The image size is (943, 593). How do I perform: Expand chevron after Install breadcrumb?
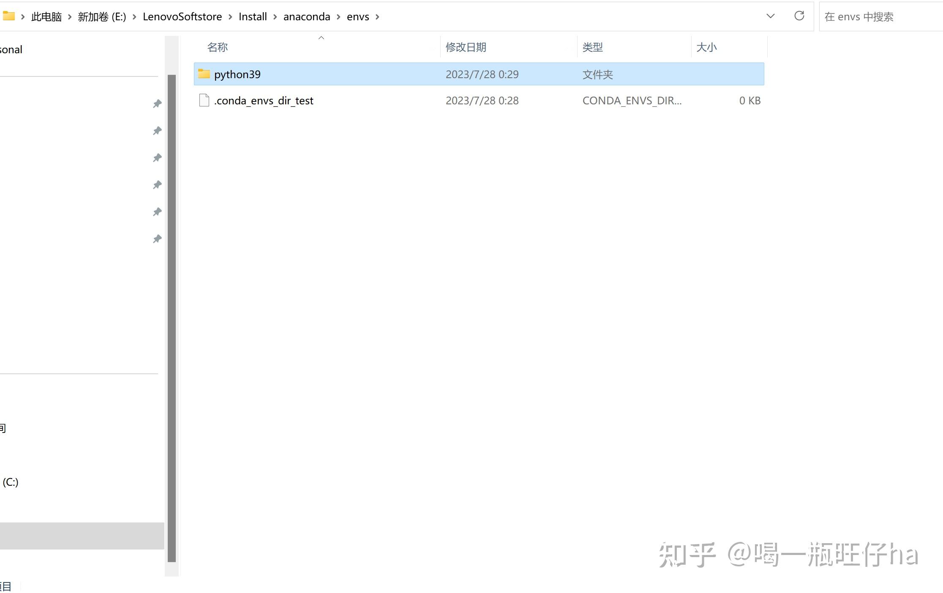(x=275, y=16)
